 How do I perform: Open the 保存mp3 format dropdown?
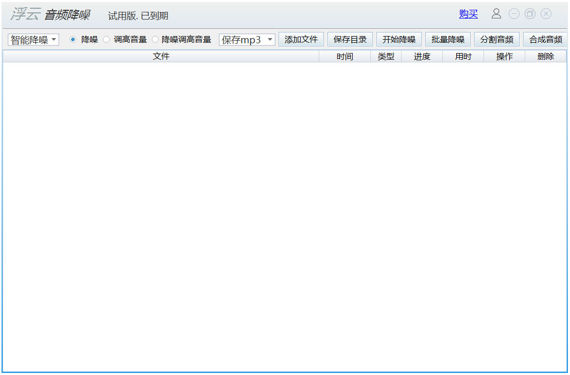(x=247, y=39)
